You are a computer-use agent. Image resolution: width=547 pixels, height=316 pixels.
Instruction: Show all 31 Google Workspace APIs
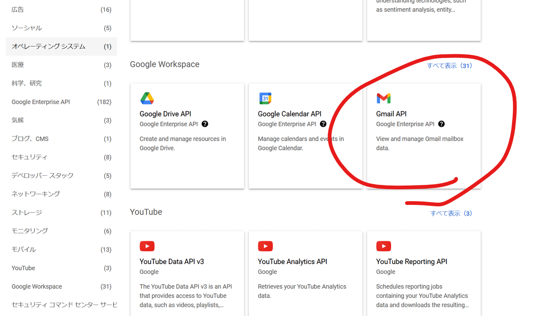coord(449,66)
